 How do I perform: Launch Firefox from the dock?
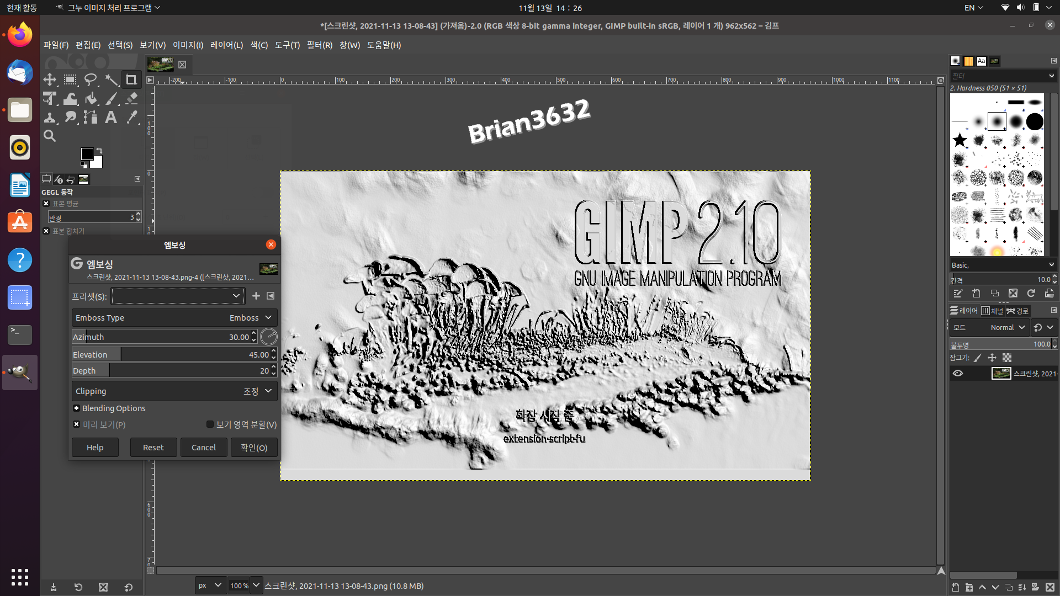(x=20, y=35)
